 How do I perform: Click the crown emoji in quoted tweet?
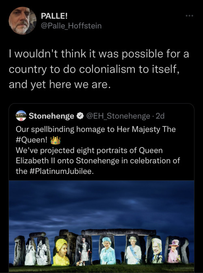pyautogui.click(x=55, y=140)
